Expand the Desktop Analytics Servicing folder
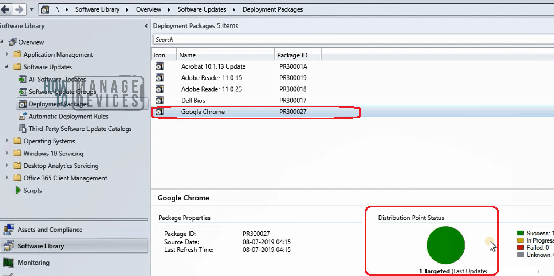Image resolution: width=554 pixels, height=276 pixels. (x=7, y=166)
